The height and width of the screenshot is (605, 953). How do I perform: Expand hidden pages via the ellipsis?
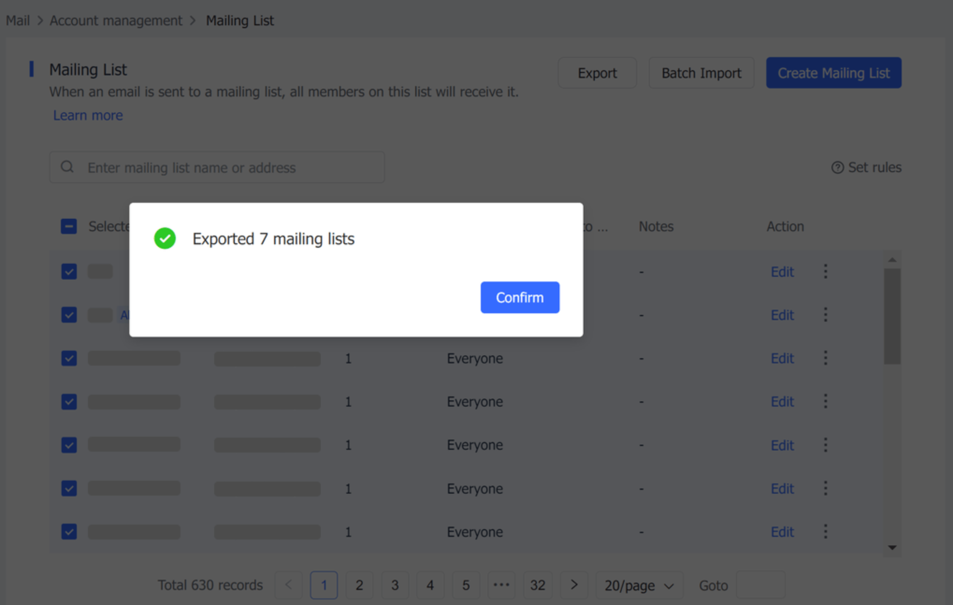501,585
